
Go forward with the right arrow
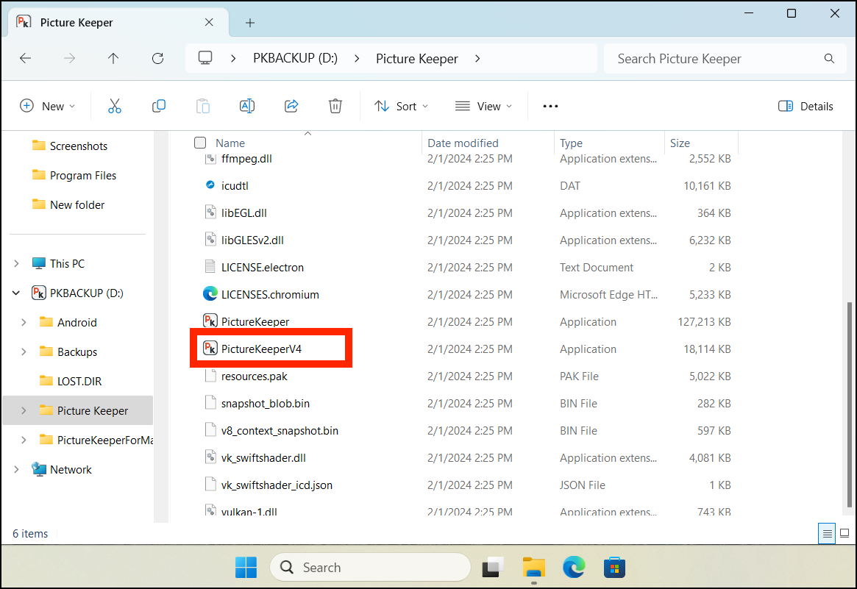pos(69,59)
